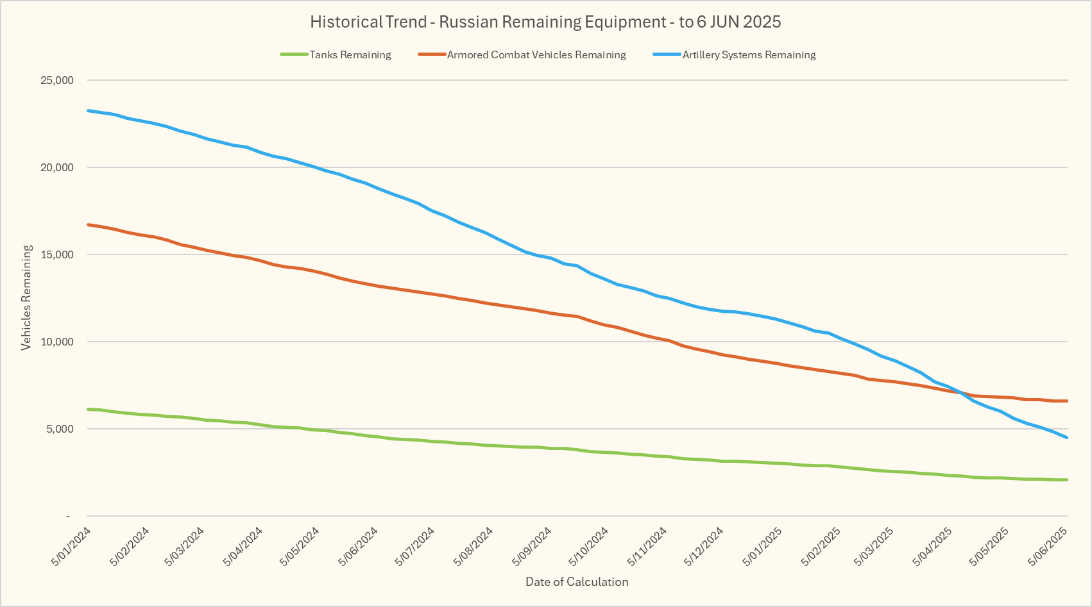Click the right end of the blue artillery line
Image resolution: width=1092 pixels, height=607 pixels.
tap(1066, 437)
